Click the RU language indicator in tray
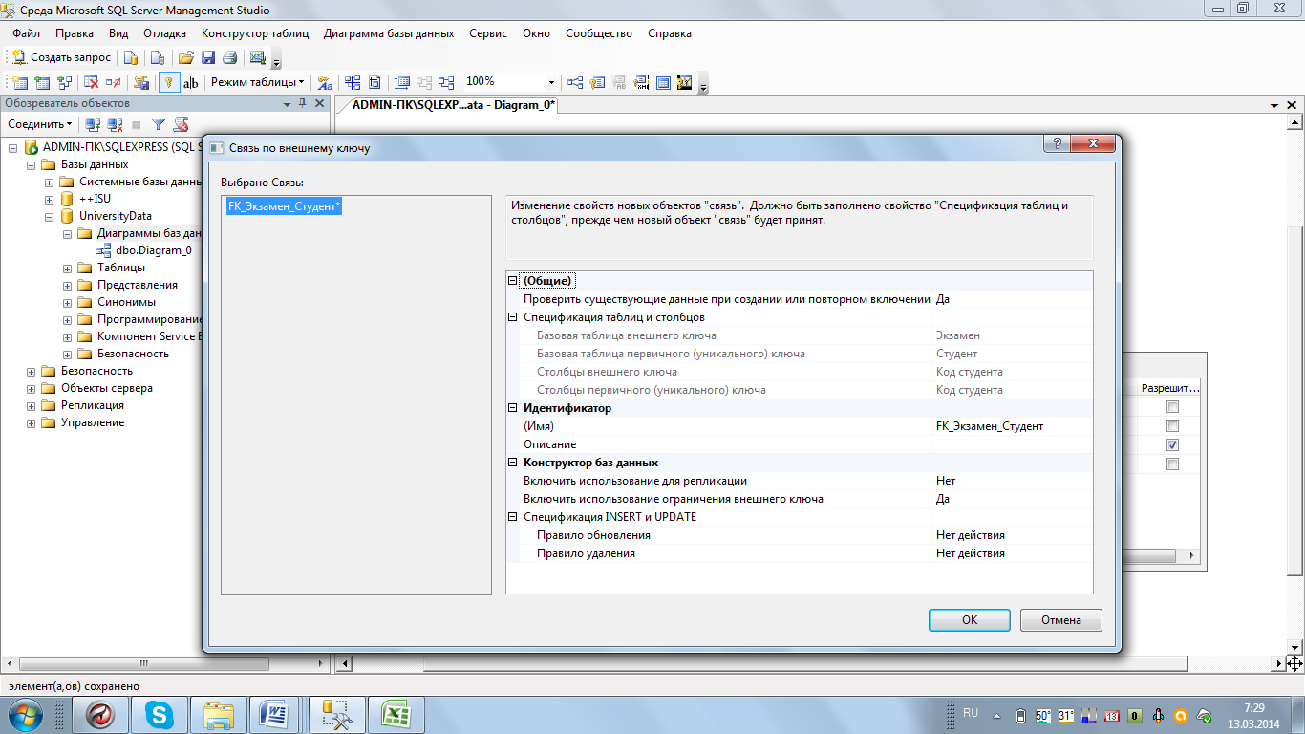 [971, 713]
